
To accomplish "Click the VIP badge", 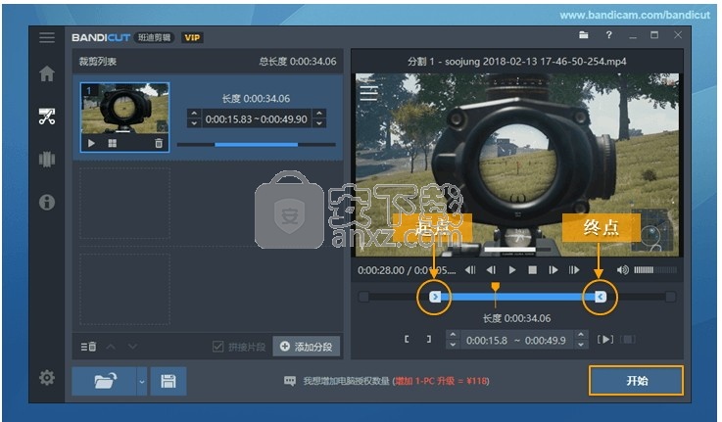I will point(192,38).
